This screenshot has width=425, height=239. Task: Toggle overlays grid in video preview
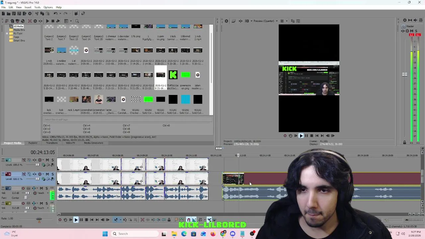pyautogui.click(x=282, y=21)
